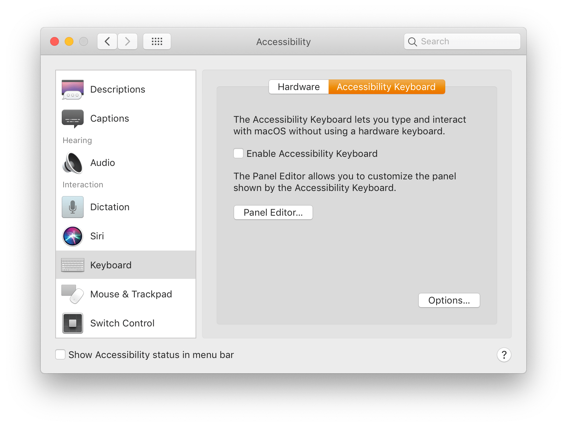
Task: Open Switch Control via its icon
Action: point(73,323)
